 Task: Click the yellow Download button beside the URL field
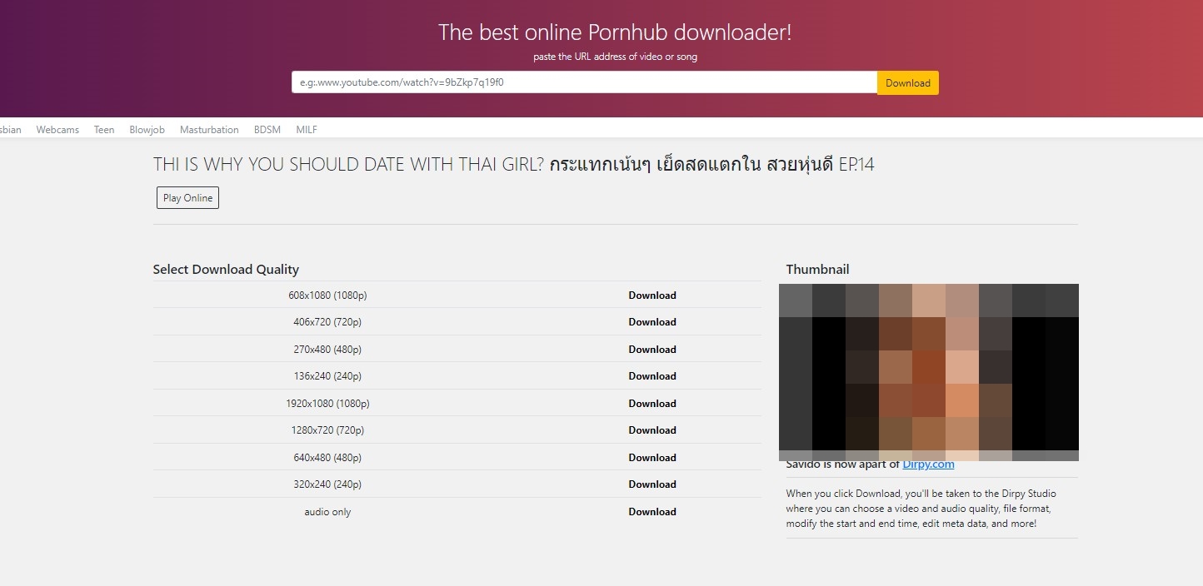coord(908,82)
